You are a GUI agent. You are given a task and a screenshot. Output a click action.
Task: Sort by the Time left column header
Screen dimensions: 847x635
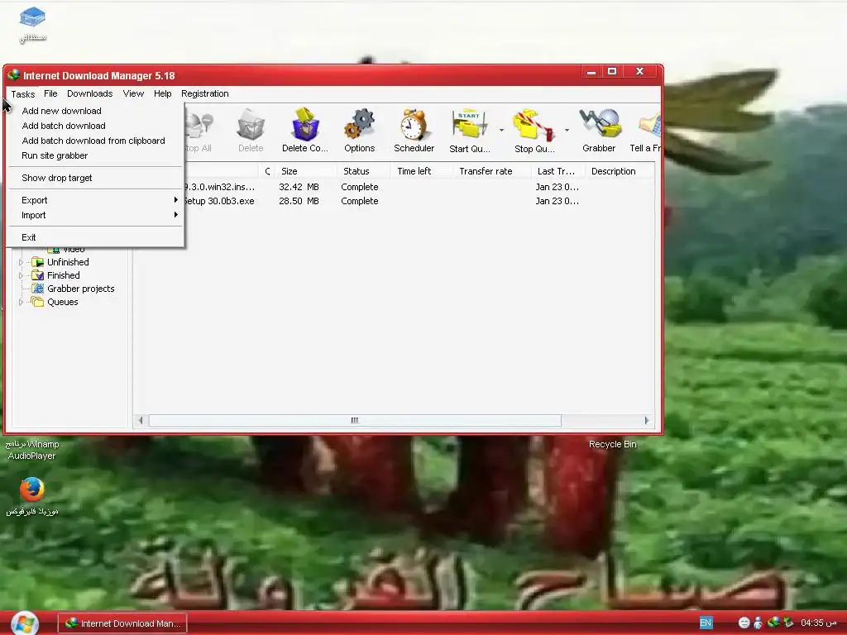421,171
